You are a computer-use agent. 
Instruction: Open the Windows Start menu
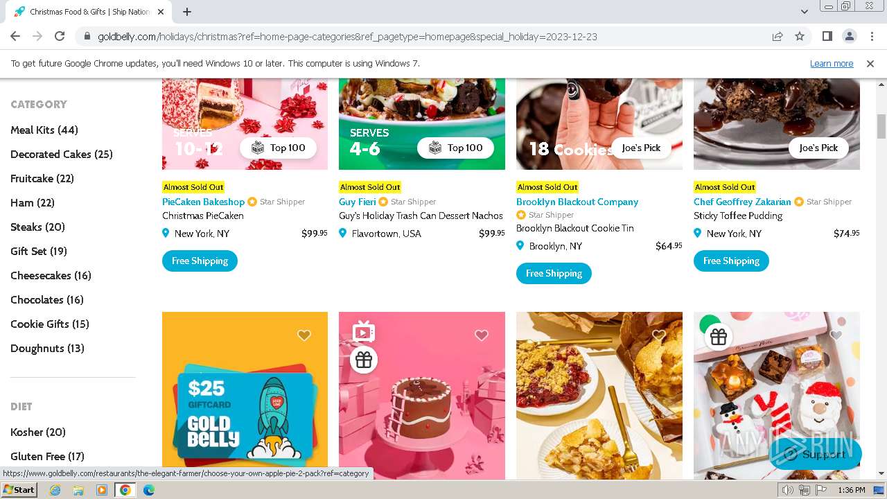coord(19,489)
